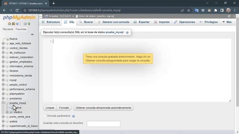Click Servidor: 127.0.0.1 breadcrumb
This screenshot has width=239, height=134.
coord(59,16)
